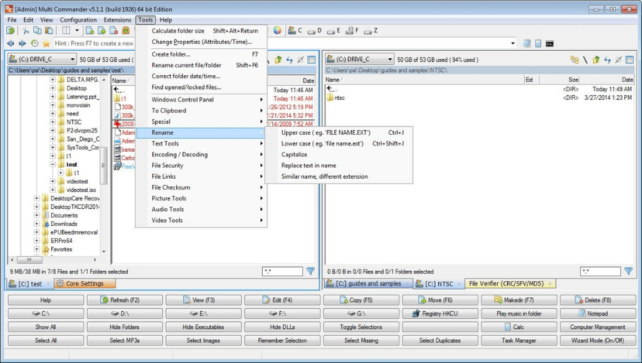The image size is (642, 363).
Task: Click the panel layout toolbar icon
Action: pyautogui.click(x=66, y=30)
